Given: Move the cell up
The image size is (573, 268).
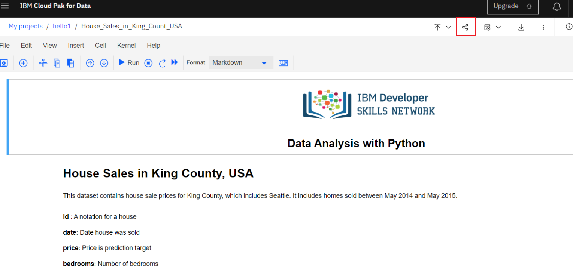Looking at the screenshot, I should pos(90,62).
